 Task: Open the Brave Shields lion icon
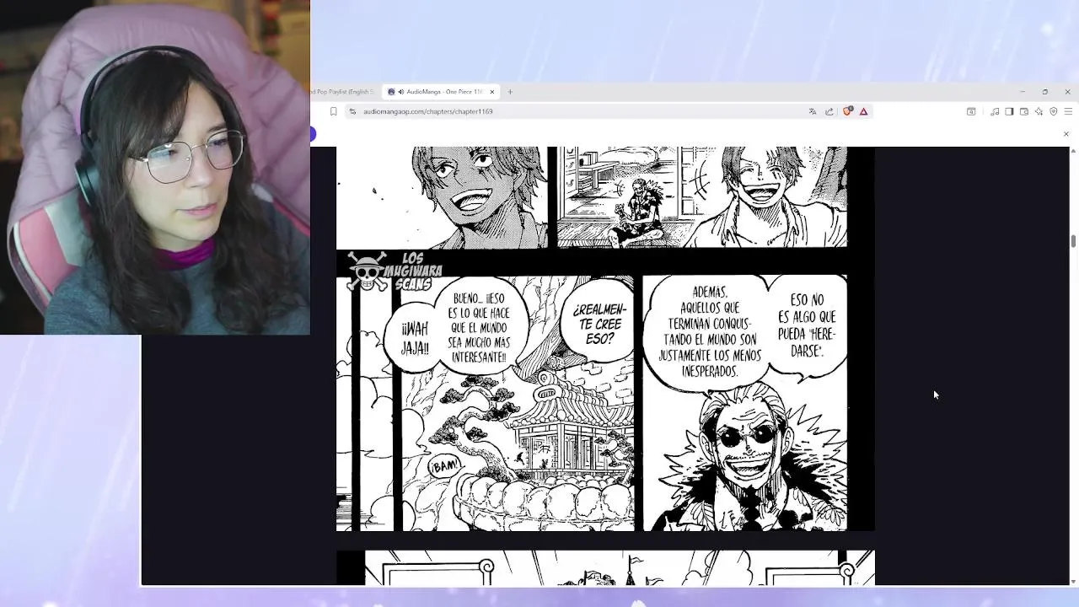click(847, 111)
